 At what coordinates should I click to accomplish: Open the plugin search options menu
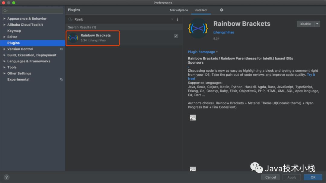(177, 19)
